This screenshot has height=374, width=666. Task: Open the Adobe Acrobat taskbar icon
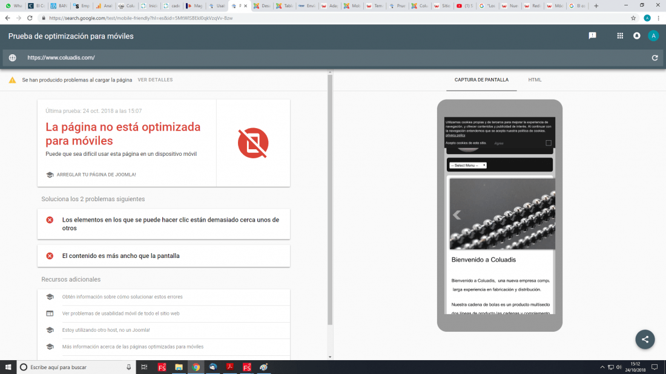pyautogui.click(x=230, y=367)
